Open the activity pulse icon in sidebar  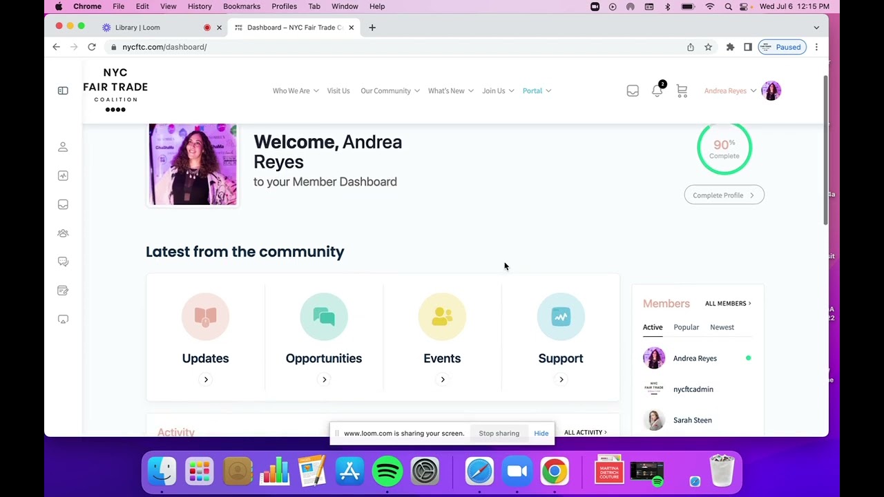pyautogui.click(x=63, y=176)
